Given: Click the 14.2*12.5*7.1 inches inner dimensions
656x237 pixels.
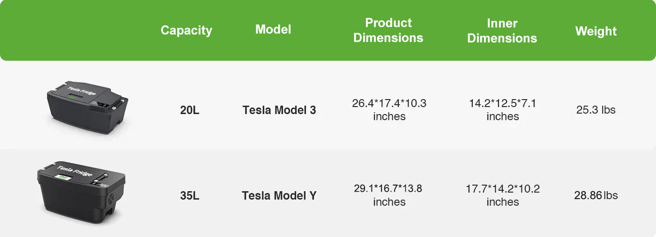Looking at the screenshot, I should point(502,110).
